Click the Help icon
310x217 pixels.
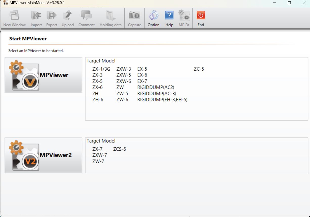(169, 15)
